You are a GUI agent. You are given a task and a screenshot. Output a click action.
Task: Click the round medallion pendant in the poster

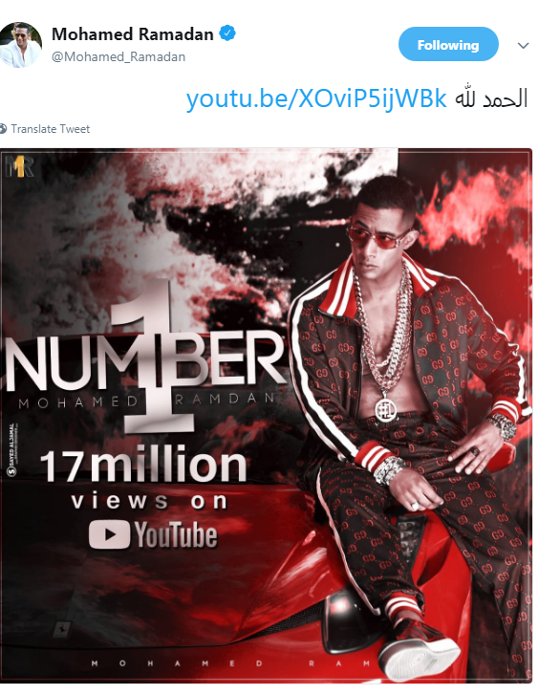386,409
